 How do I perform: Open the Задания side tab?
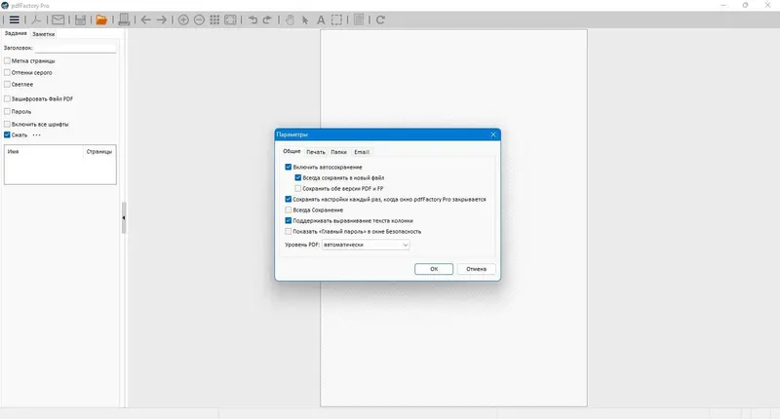click(x=16, y=33)
